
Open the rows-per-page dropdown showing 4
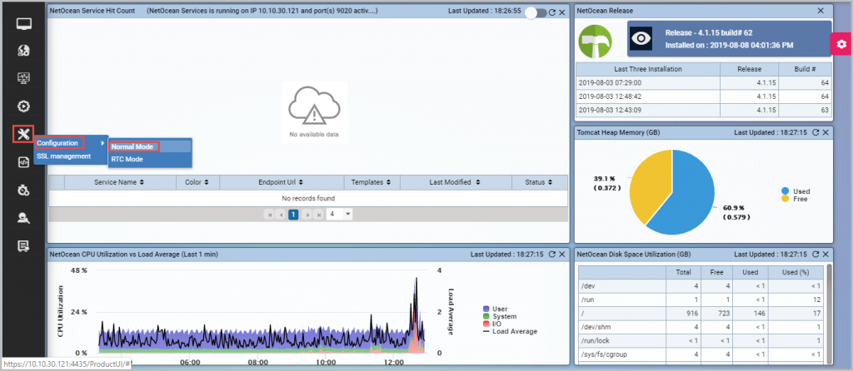[x=340, y=215]
